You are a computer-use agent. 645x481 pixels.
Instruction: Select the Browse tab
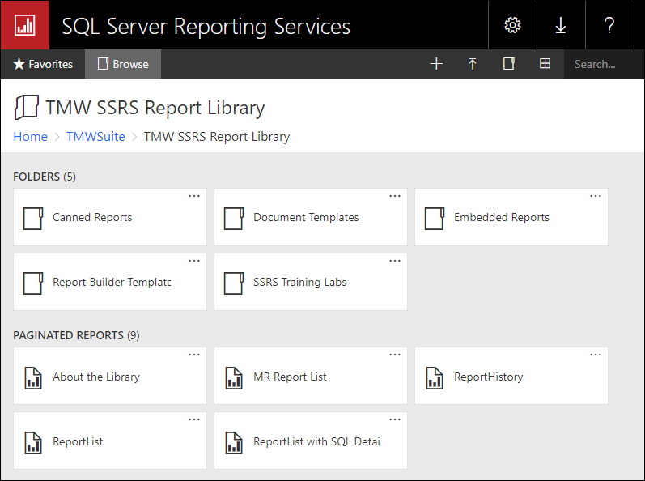click(123, 64)
